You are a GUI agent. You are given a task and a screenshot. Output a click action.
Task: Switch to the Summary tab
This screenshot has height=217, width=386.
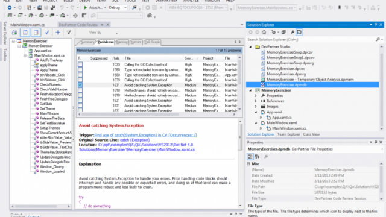(x=87, y=42)
